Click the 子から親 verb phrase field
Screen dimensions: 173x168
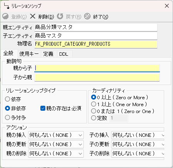point(97,78)
